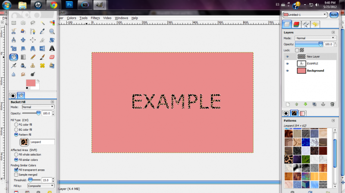Anchor the floating layer icon
Viewport: 345px width, 193px height.
point(323,104)
